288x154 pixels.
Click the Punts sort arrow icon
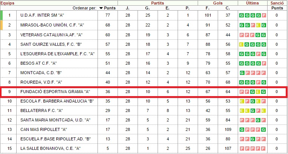[x=101, y=8]
